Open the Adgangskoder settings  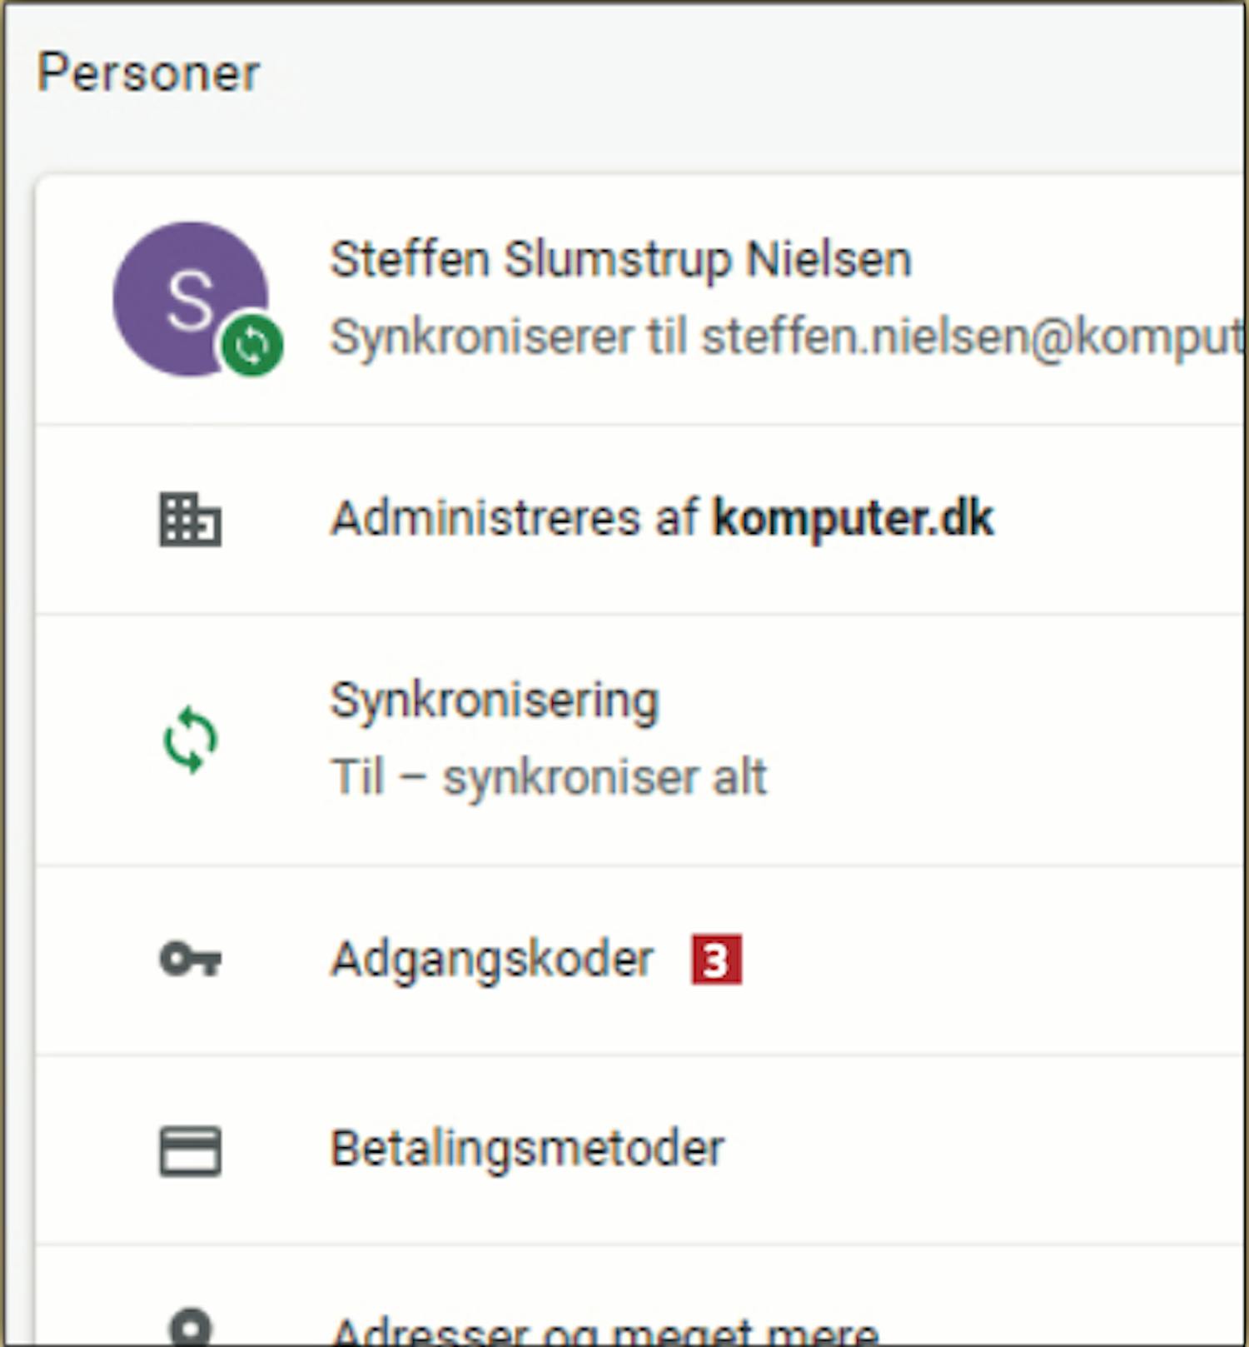click(x=491, y=959)
